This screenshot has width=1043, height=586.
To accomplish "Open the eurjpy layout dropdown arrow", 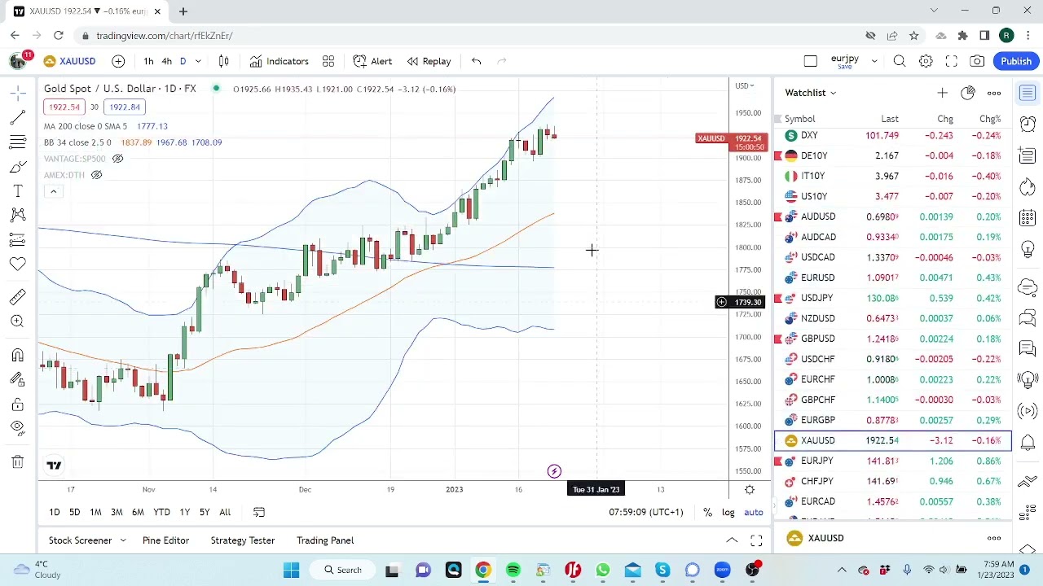I will point(874,61).
